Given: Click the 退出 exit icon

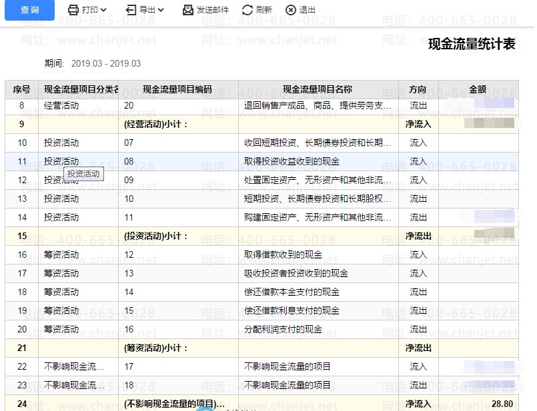Looking at the screenshot, I should click(x=290, y=10).
